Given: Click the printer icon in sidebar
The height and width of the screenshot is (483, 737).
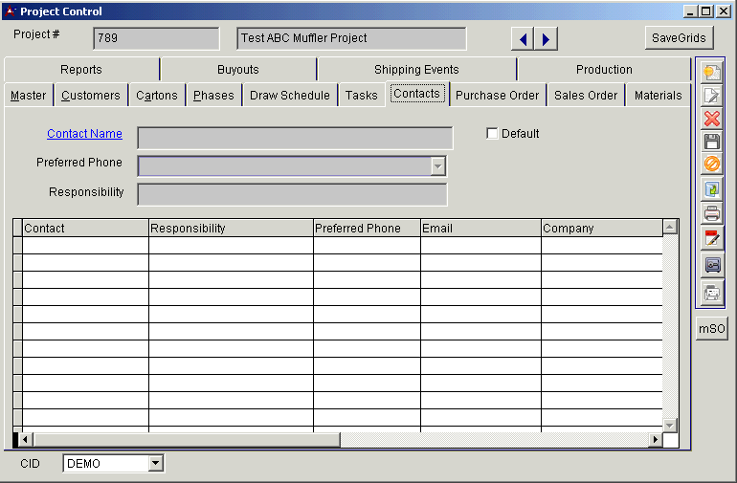Looking at the screenshot, I should point(711,213).
